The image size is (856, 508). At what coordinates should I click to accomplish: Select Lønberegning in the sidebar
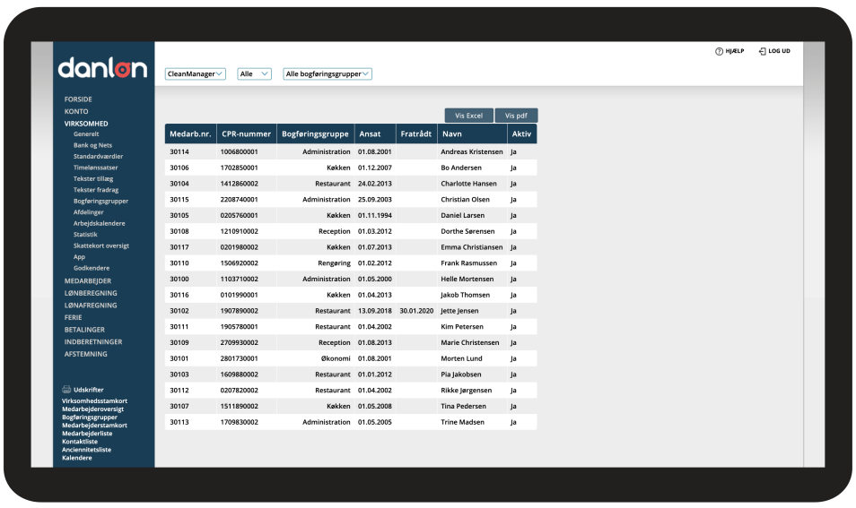coord(91,293)
